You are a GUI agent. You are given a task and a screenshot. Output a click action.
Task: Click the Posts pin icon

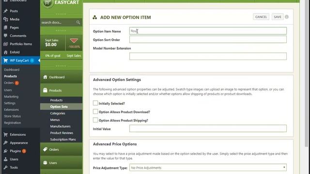(5, 11)
